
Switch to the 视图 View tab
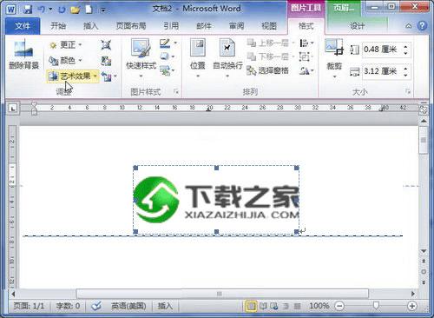269,26
